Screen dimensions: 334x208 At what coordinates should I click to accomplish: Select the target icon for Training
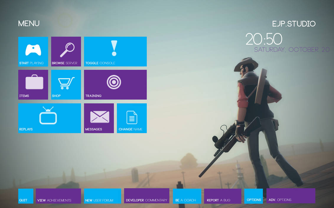coord(114,82)
